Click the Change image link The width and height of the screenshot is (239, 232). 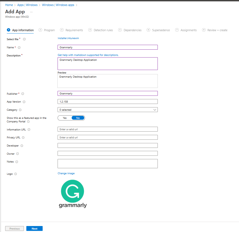[x=66, y=173]
